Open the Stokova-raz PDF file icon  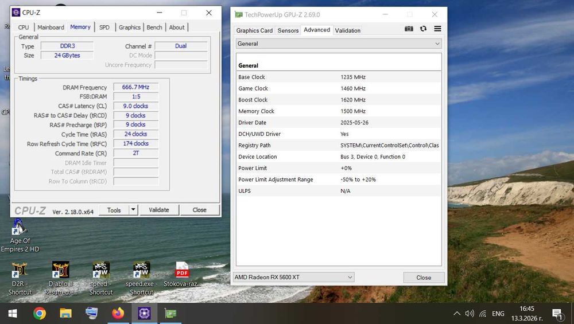[x=182, y=275]
